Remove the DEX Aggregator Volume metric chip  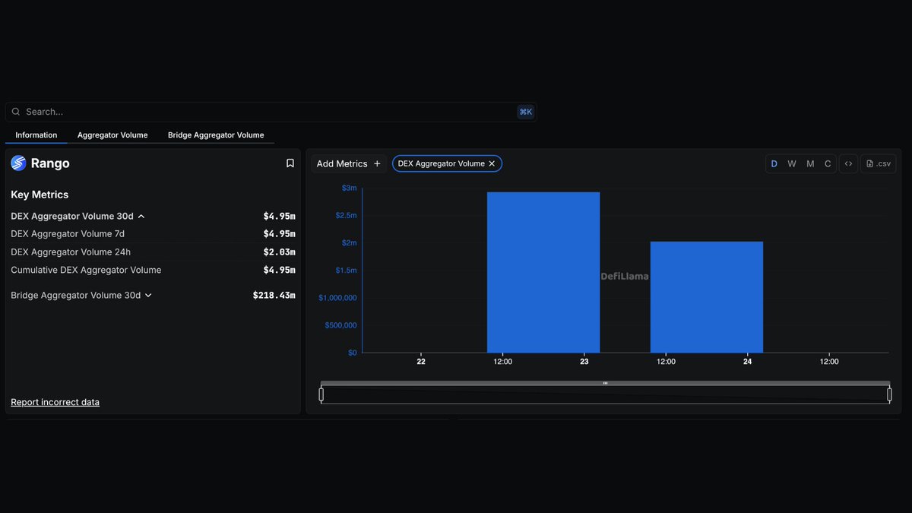point(492,163)
